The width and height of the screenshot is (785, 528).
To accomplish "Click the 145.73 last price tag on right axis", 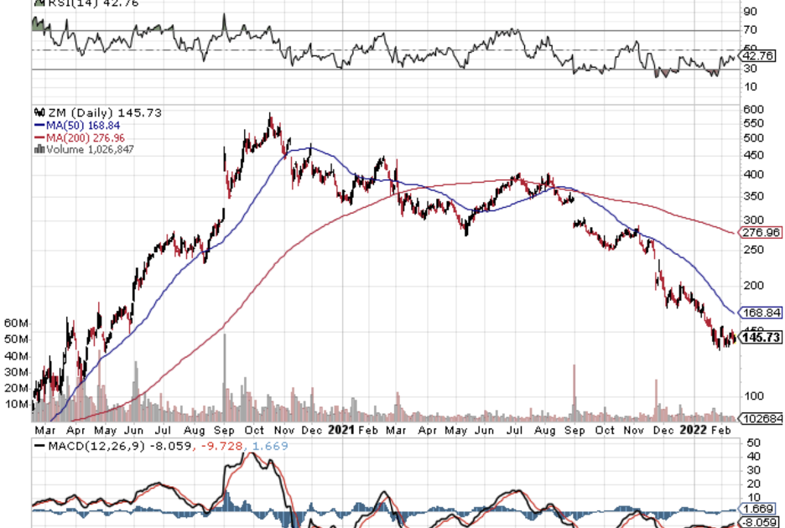I will [762, 338].
